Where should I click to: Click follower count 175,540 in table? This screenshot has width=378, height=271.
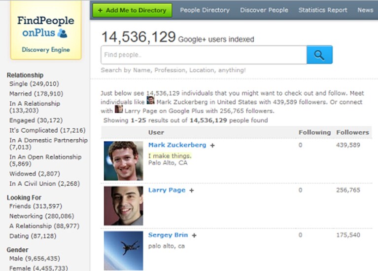(348, 235)
